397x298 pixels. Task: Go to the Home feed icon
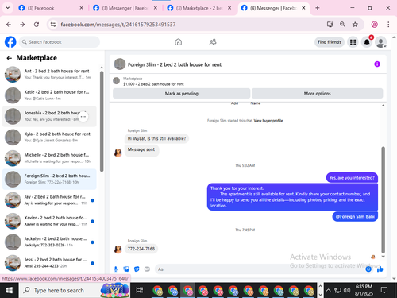pos(178,42)
